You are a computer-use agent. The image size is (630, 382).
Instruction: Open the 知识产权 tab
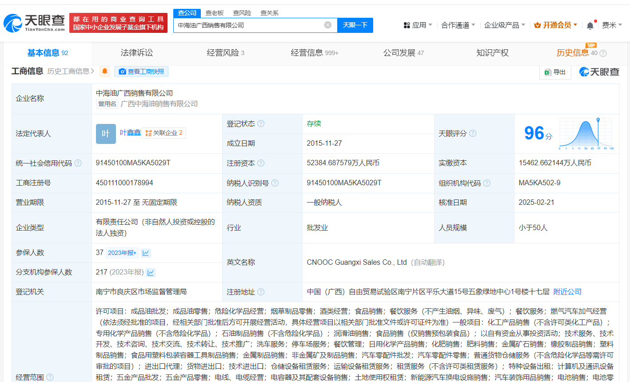click(x=492, y=53)
